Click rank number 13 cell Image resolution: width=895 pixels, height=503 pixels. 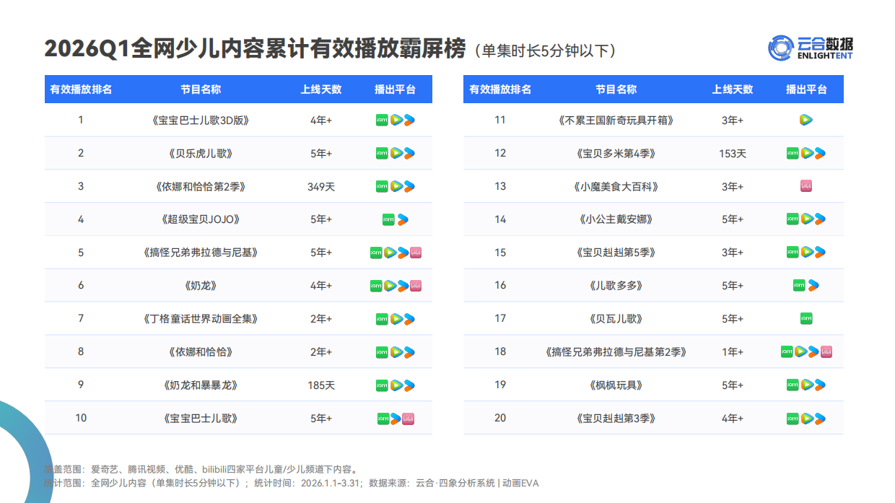[x=500, y=186]
